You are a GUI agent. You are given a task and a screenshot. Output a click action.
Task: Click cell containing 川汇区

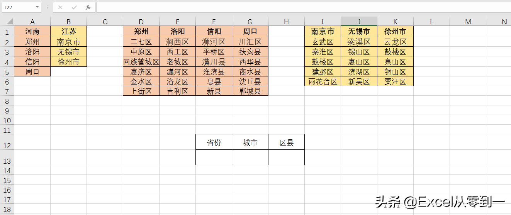[250, 42]
